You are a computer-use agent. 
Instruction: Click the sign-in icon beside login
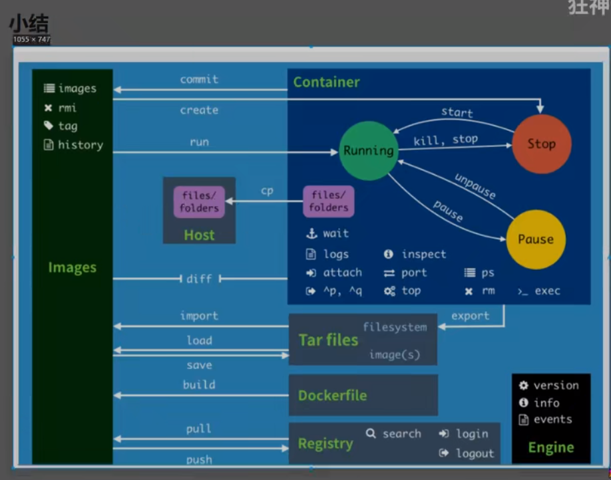[444, 433]
